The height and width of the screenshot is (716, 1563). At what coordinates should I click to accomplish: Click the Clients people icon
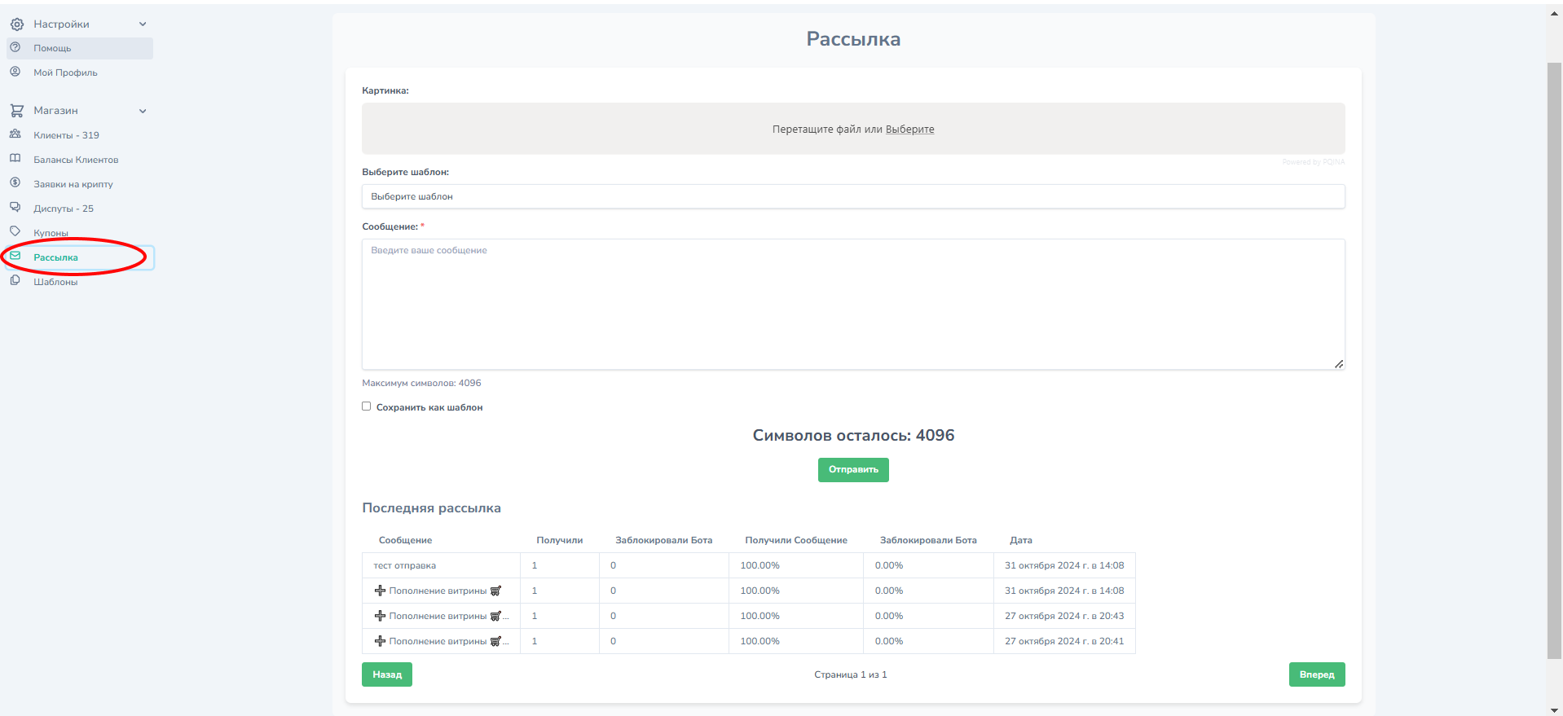pos(15,134)
